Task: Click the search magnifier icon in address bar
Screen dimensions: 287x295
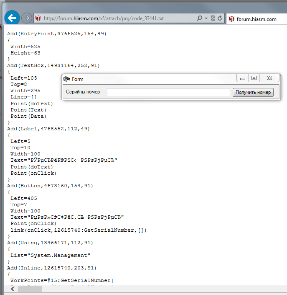Action: coord(200,18)
